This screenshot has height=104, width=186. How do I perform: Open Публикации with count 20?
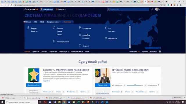[x=117, y=92]
